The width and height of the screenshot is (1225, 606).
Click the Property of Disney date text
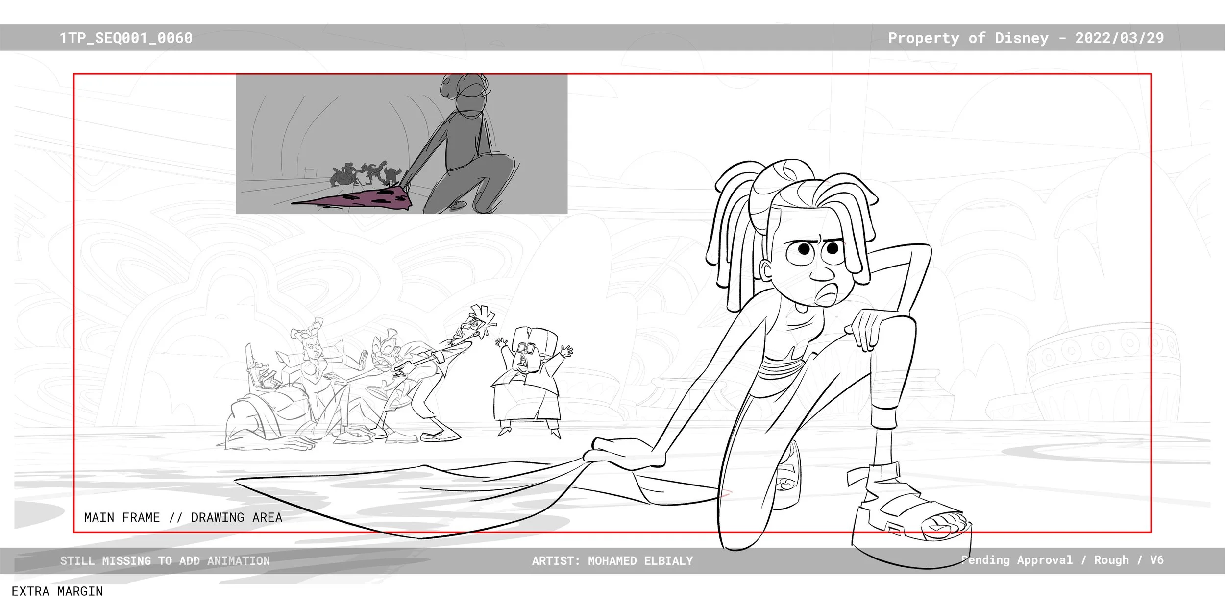click(1026, 38)
